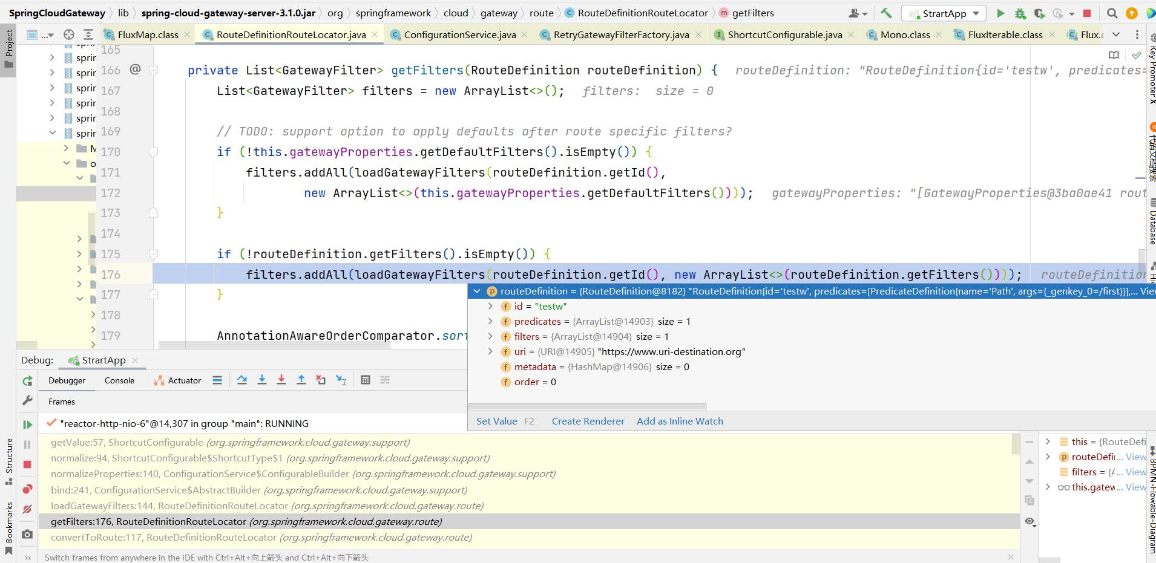The width and height of the screenshot is (1156, 563).
Task: Click Force Step Into red arrow
Action: coord(281,380)
